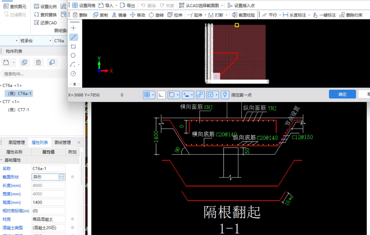The height and width of the screenshot is (235, 370).
Task: Select the 长度标注 length dimension tool
Action: click(295, 15)
